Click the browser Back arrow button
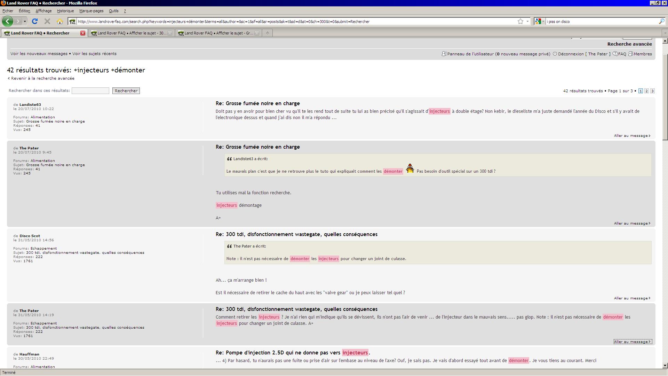 click(7, 21)
